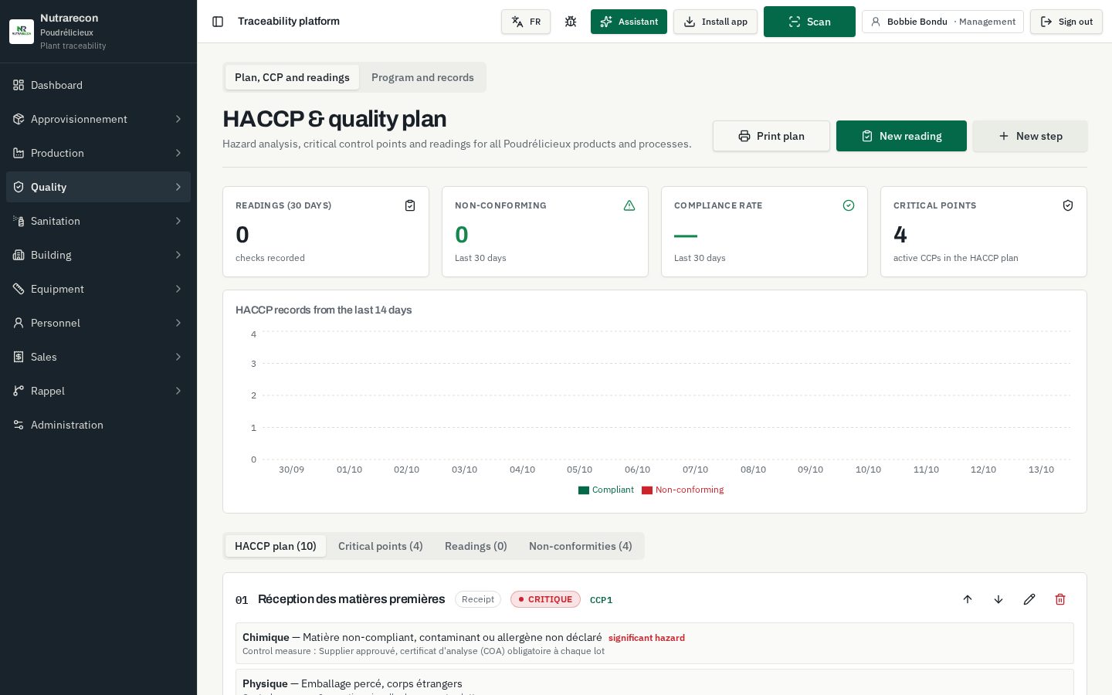This screenshot has height=695, width=1112.
Task: Open the Assistant
Action: pyautogui.click(x=629, y=22)
